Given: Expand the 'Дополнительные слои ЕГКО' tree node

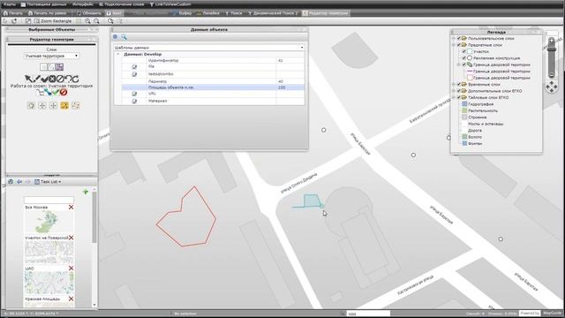Looking at the screenshot, I should (x=454, y=91).
